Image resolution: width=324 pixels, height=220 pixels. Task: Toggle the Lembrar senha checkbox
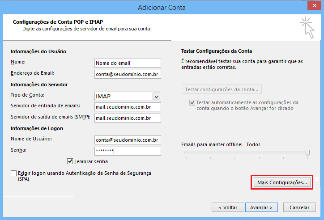[70, 161]
